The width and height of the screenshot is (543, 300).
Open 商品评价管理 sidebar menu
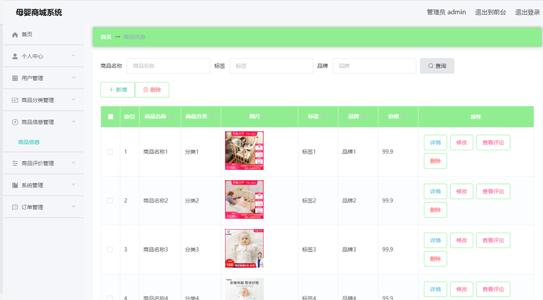click(43, 163)
